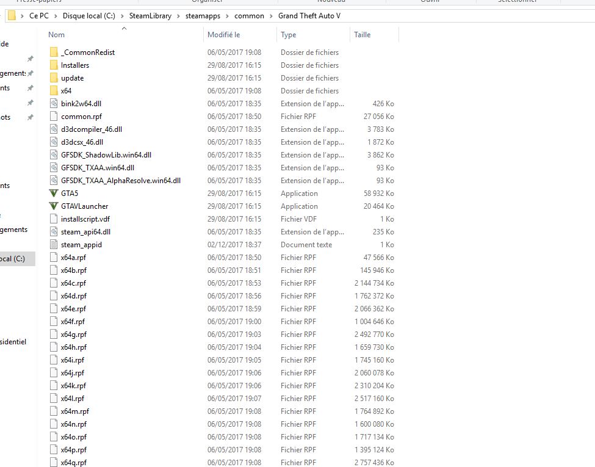Viewport: 595px width, 467px height.
Task: Select the GTA5 application icon
Action: [x=54, y=194]
